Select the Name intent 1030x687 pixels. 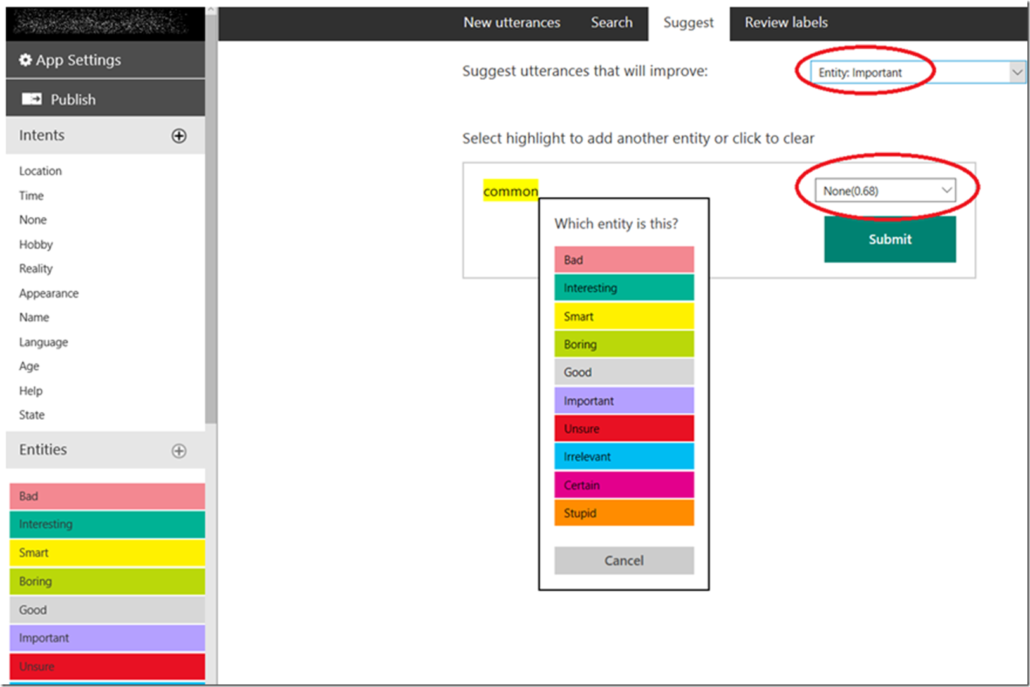(34, 317)
